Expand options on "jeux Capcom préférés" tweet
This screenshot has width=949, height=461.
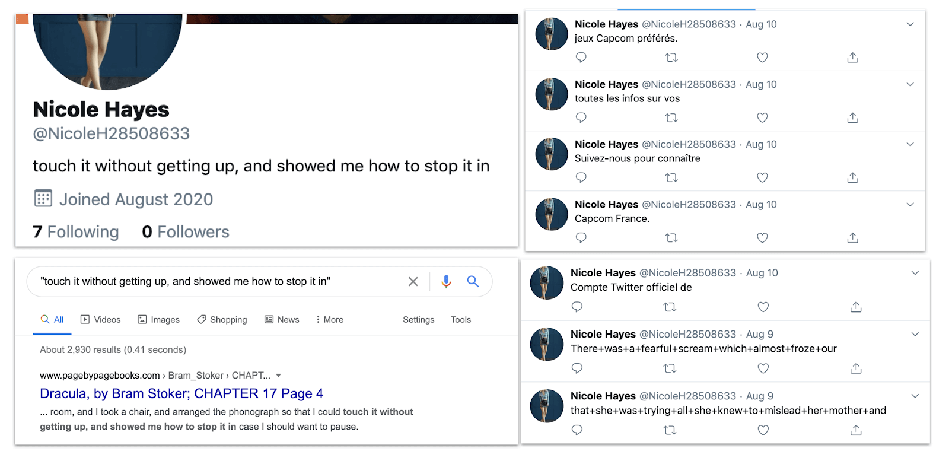910,24
